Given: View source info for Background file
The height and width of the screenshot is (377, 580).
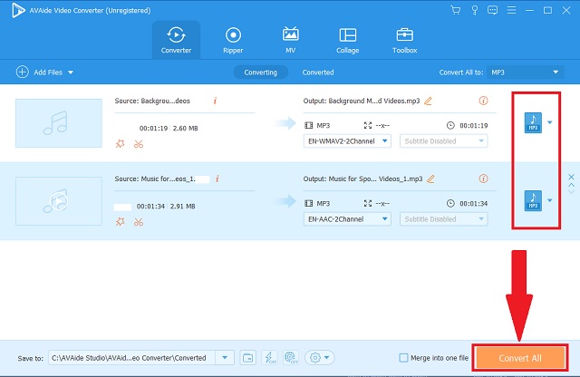Looking at the screenshot, I should coord(215,101).
